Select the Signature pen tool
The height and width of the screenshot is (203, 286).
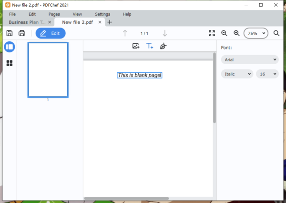[163, 46]
